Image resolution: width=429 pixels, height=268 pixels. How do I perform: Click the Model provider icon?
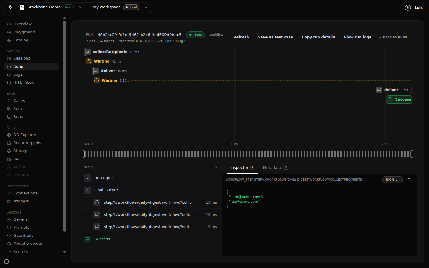(x=9, y=244)
